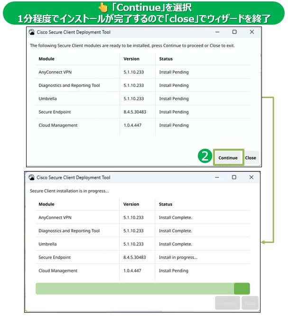This screenshot has width=288, height=316.
Task: Select AnyConnect VPN row in upper window
Action: [x=143, y=72]
